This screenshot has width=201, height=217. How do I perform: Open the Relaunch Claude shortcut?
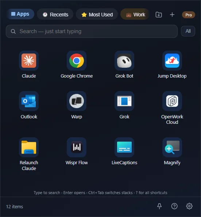pyautogui.click(x=29, y=147)
